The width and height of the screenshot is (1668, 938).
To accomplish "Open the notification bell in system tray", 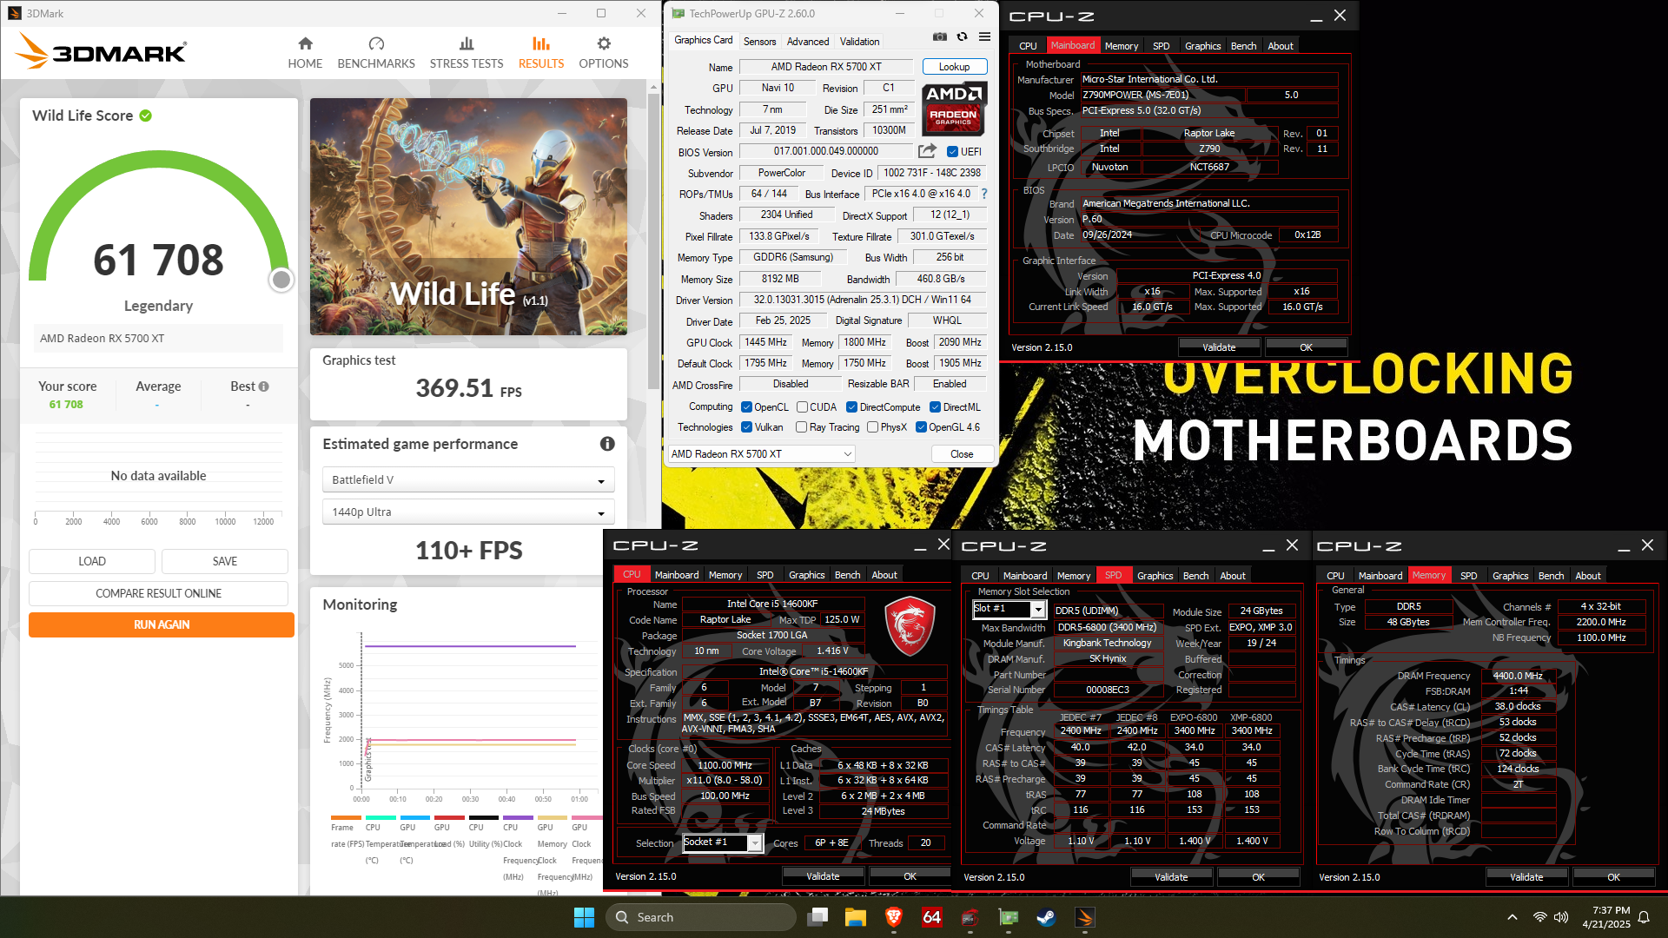I will [1644, 917].
